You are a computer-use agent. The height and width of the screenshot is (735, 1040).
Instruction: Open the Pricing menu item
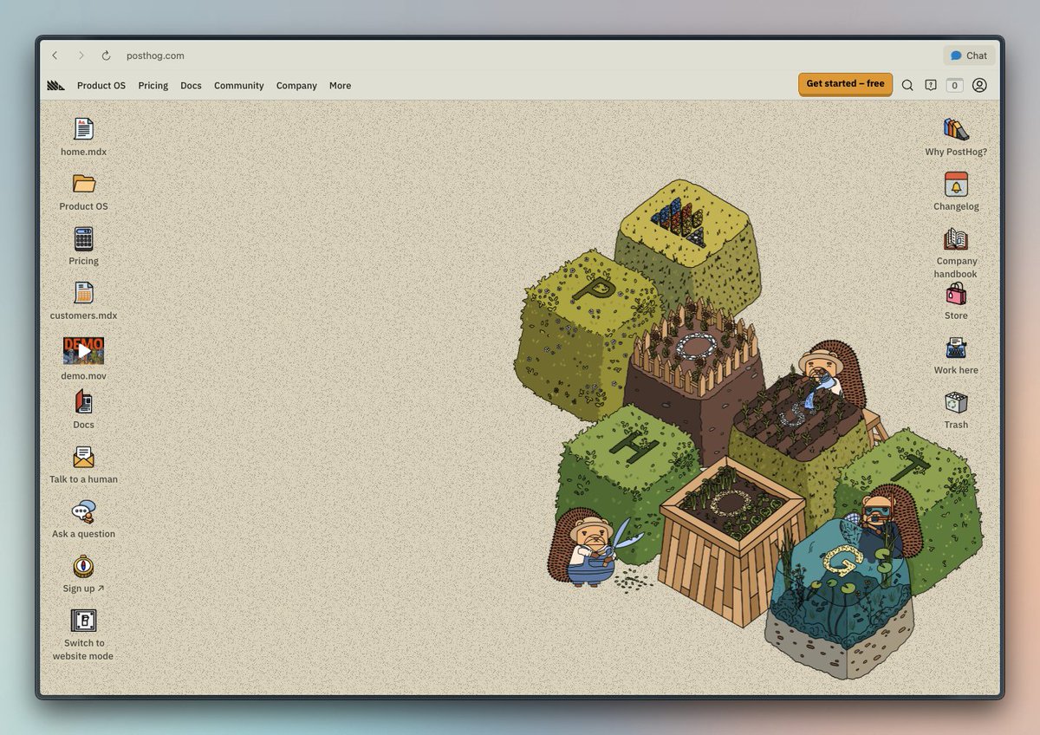pos(153,86)
